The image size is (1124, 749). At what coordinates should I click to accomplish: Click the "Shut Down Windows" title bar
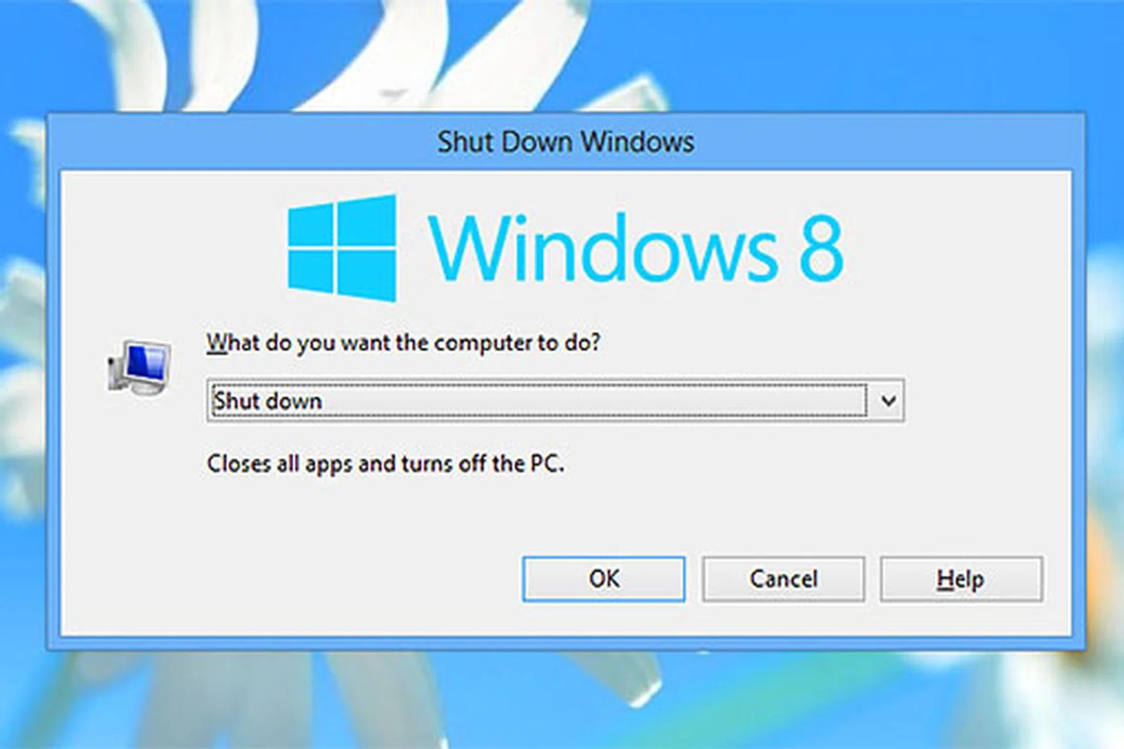coord(566,142)
